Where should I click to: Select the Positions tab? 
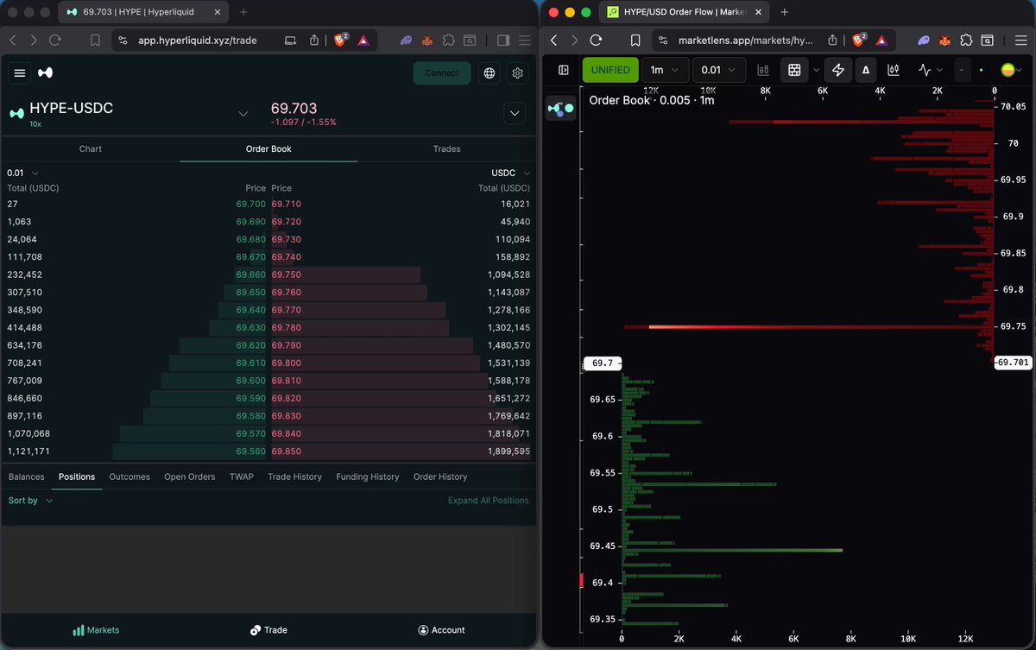point(77,476)
